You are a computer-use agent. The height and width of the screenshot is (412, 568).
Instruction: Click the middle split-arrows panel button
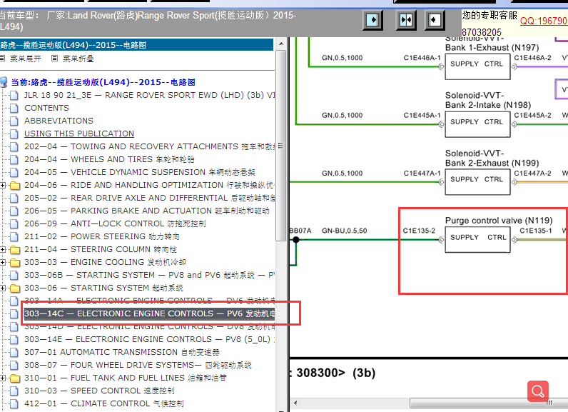click(x=406, y=20)
